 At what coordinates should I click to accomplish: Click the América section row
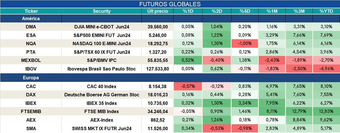click(x=170, y=18)
